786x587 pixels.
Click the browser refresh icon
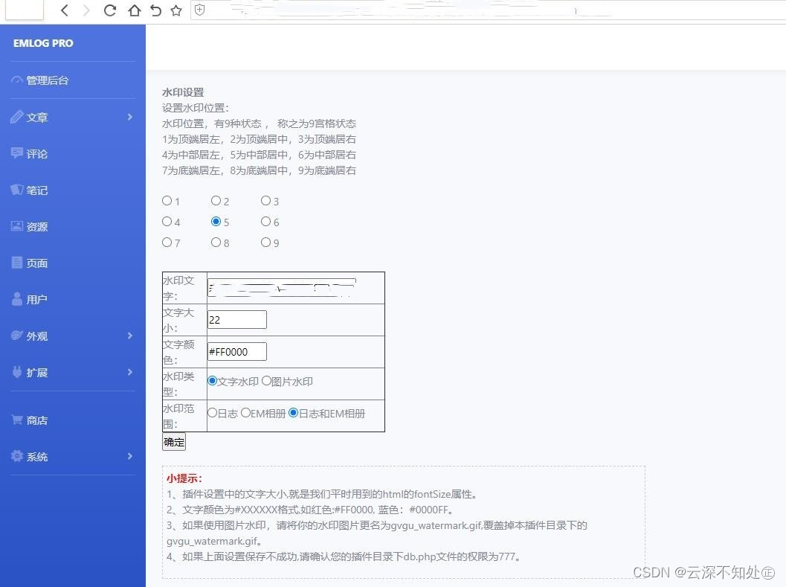[x=109, y=10]
